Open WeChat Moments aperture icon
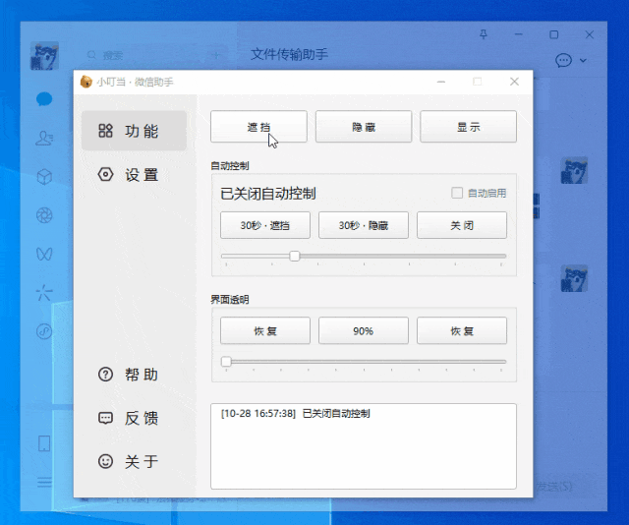Screen dimensions: 629x525 click(x=44, y=215)
